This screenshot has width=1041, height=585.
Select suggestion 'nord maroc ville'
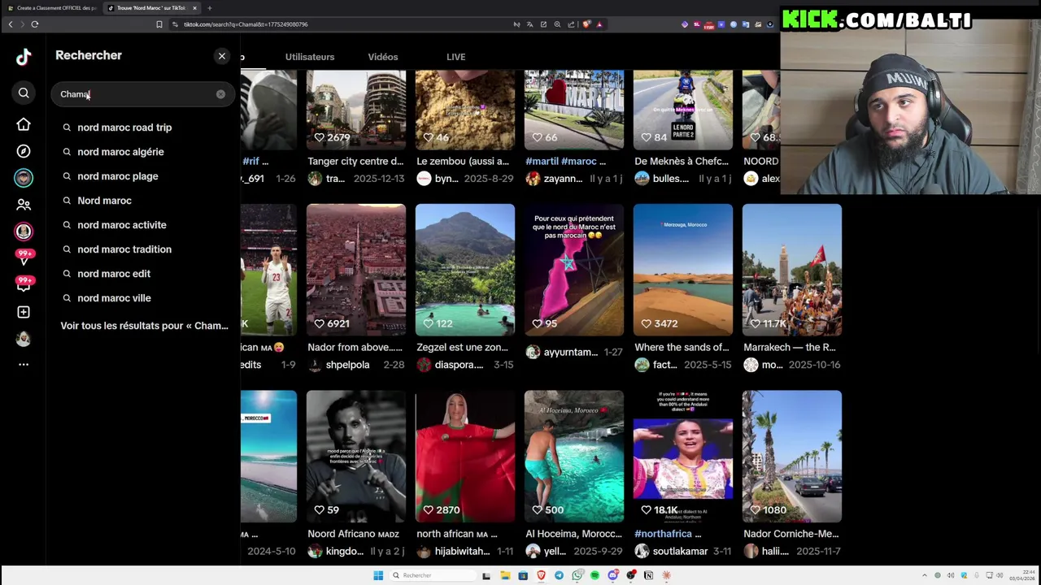pos(114,298)
